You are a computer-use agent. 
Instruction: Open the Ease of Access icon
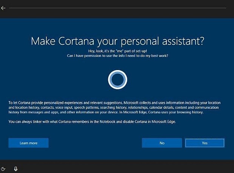pos(3,169)
